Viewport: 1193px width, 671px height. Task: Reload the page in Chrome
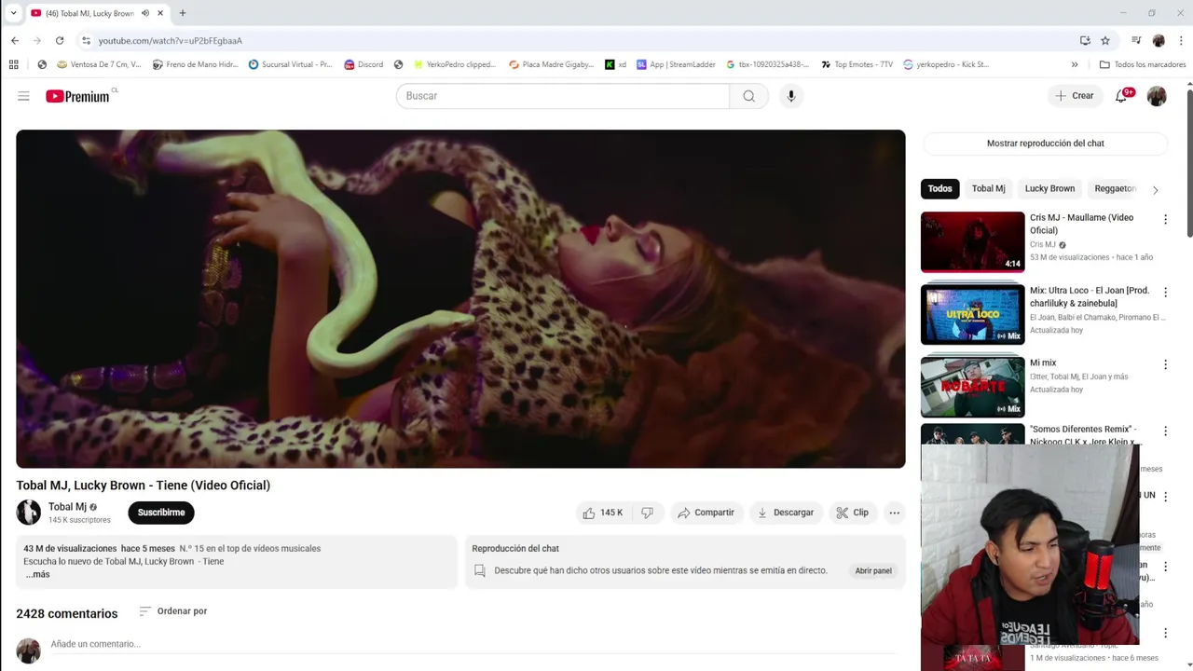pyautogui.click(x=60, y=40)
